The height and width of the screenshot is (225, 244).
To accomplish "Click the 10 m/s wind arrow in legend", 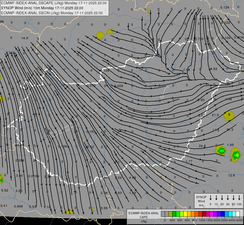I will coord(216,198).
